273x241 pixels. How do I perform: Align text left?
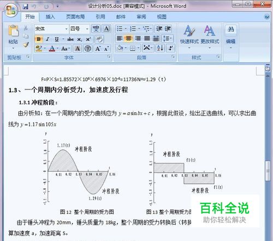click(x=120, y=38)
